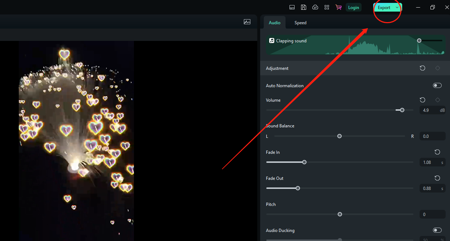Click the preview waveform scope icon
The image size is (450, 241).
tap(247, 22)
